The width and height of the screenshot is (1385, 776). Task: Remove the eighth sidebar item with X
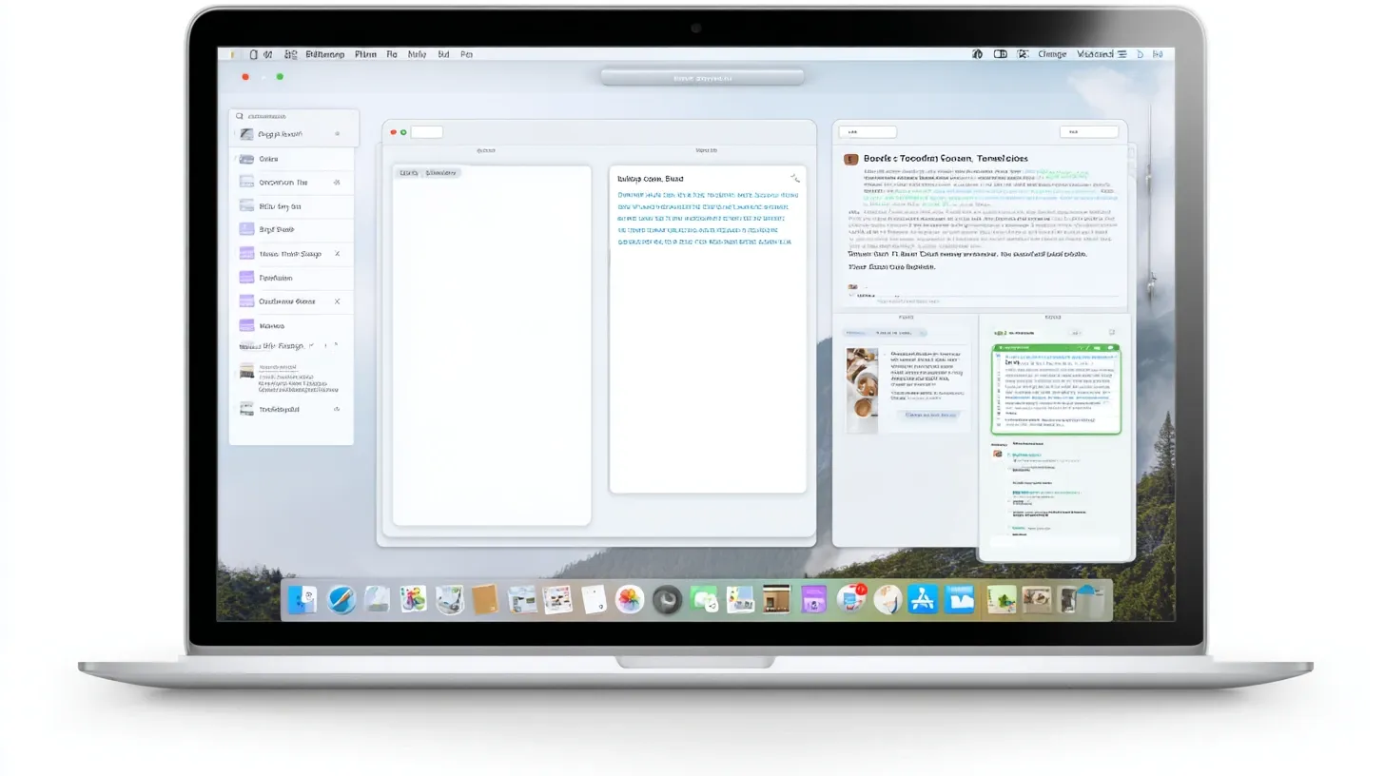point(337,301)
